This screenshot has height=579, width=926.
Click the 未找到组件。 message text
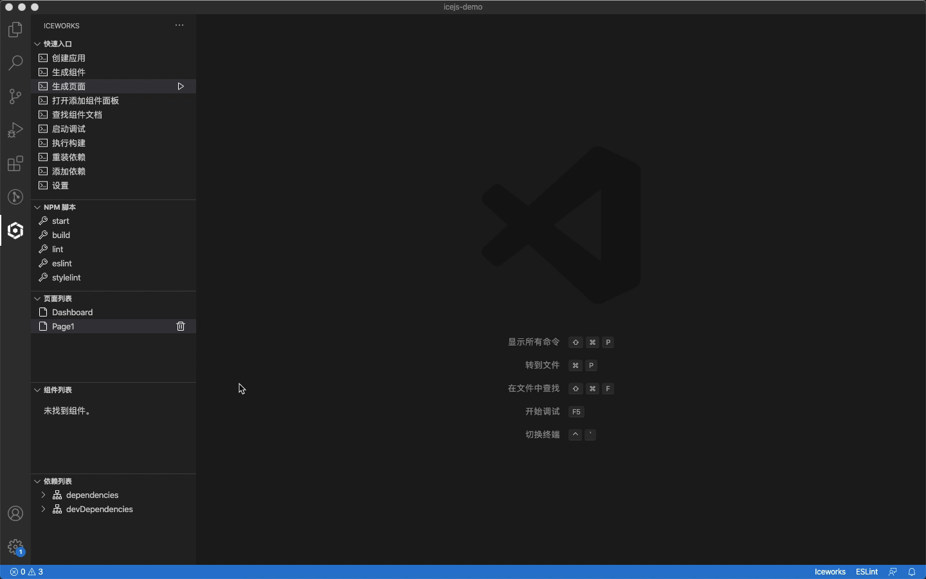tap(68, 410)
